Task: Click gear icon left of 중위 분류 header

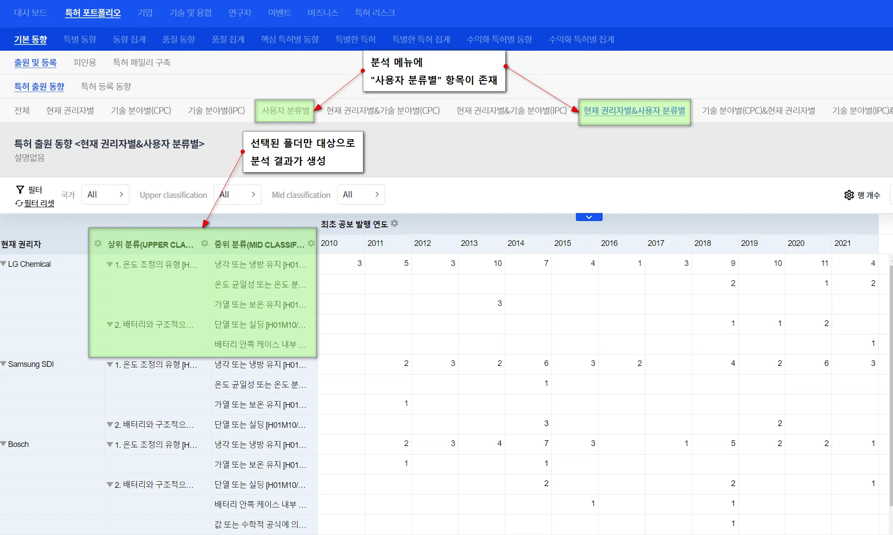Action: [x=205, y=244]
